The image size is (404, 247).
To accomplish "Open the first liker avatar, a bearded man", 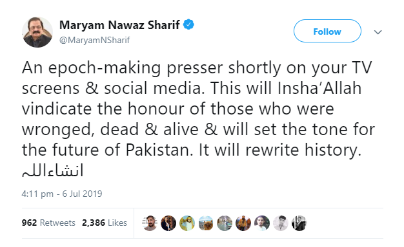I will [x=150, y=223].
